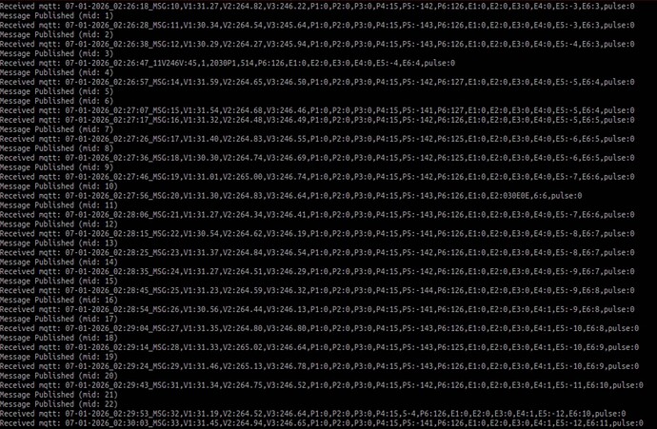Click the "Message Published (mid: 6)" line
Screen dimensions: 657x429
(x=56, y=101)
